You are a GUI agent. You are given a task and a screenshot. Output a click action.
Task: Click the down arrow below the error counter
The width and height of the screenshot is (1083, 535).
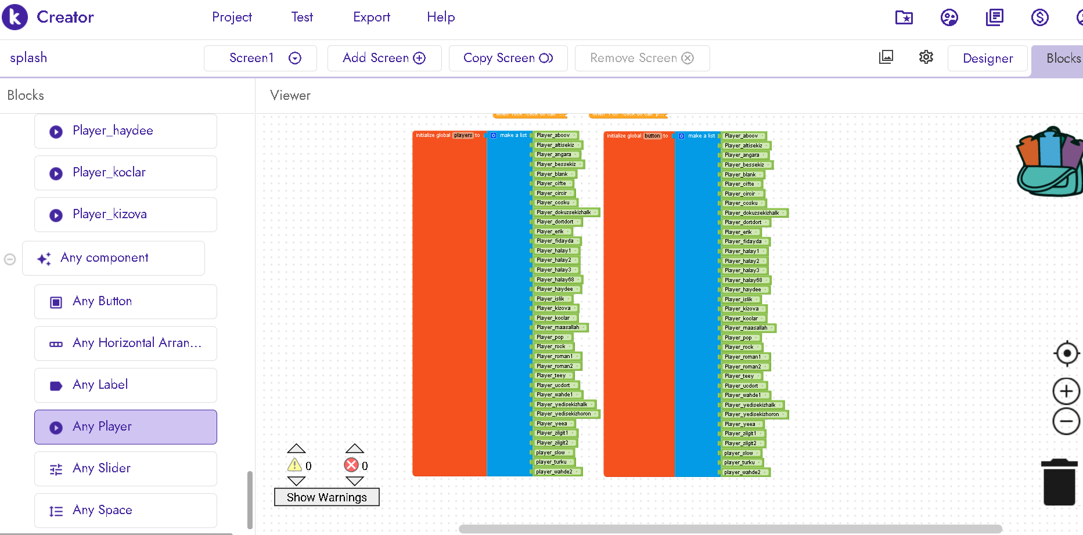354,481
